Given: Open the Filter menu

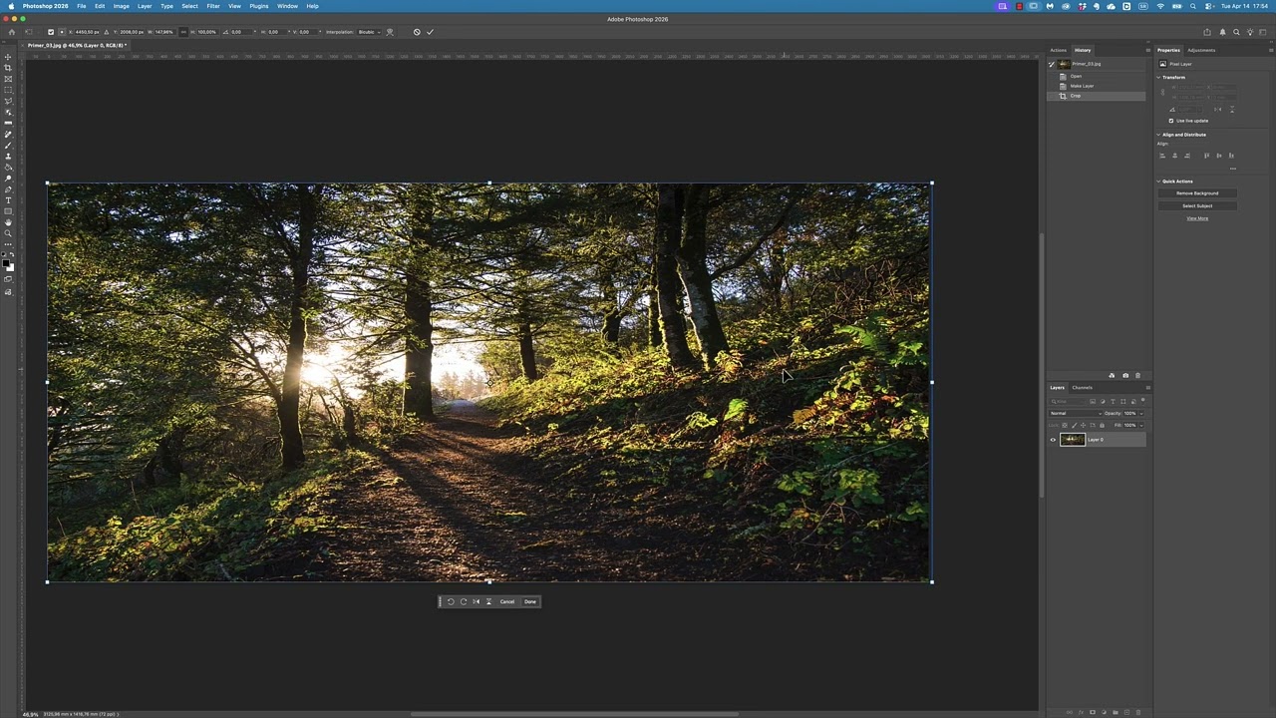Looking at the screenshot, I should (212, 6).
